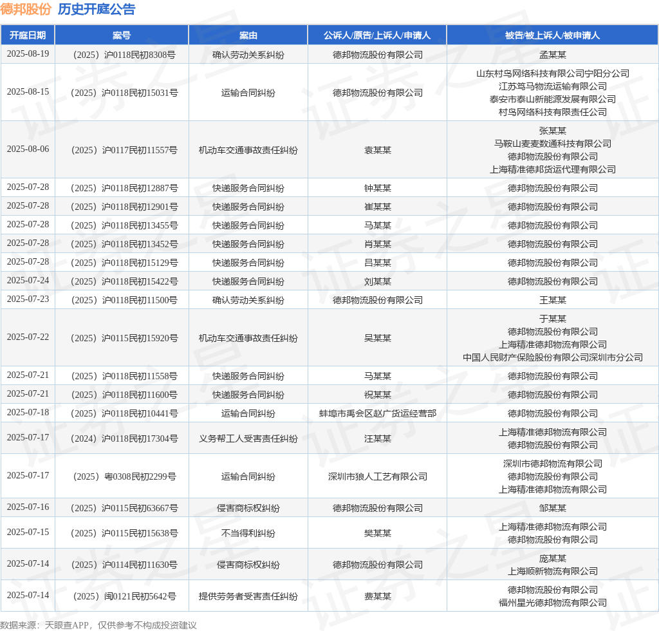Click 上海精准德邦货运代理有限公司
659x631 pixels.
[553, 169]
